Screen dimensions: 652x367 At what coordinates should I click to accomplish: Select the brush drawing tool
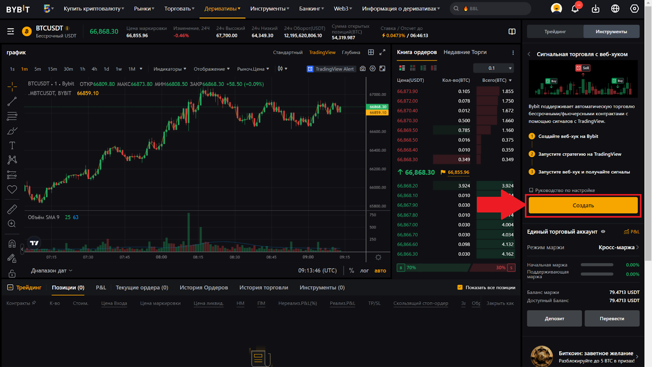12,131
